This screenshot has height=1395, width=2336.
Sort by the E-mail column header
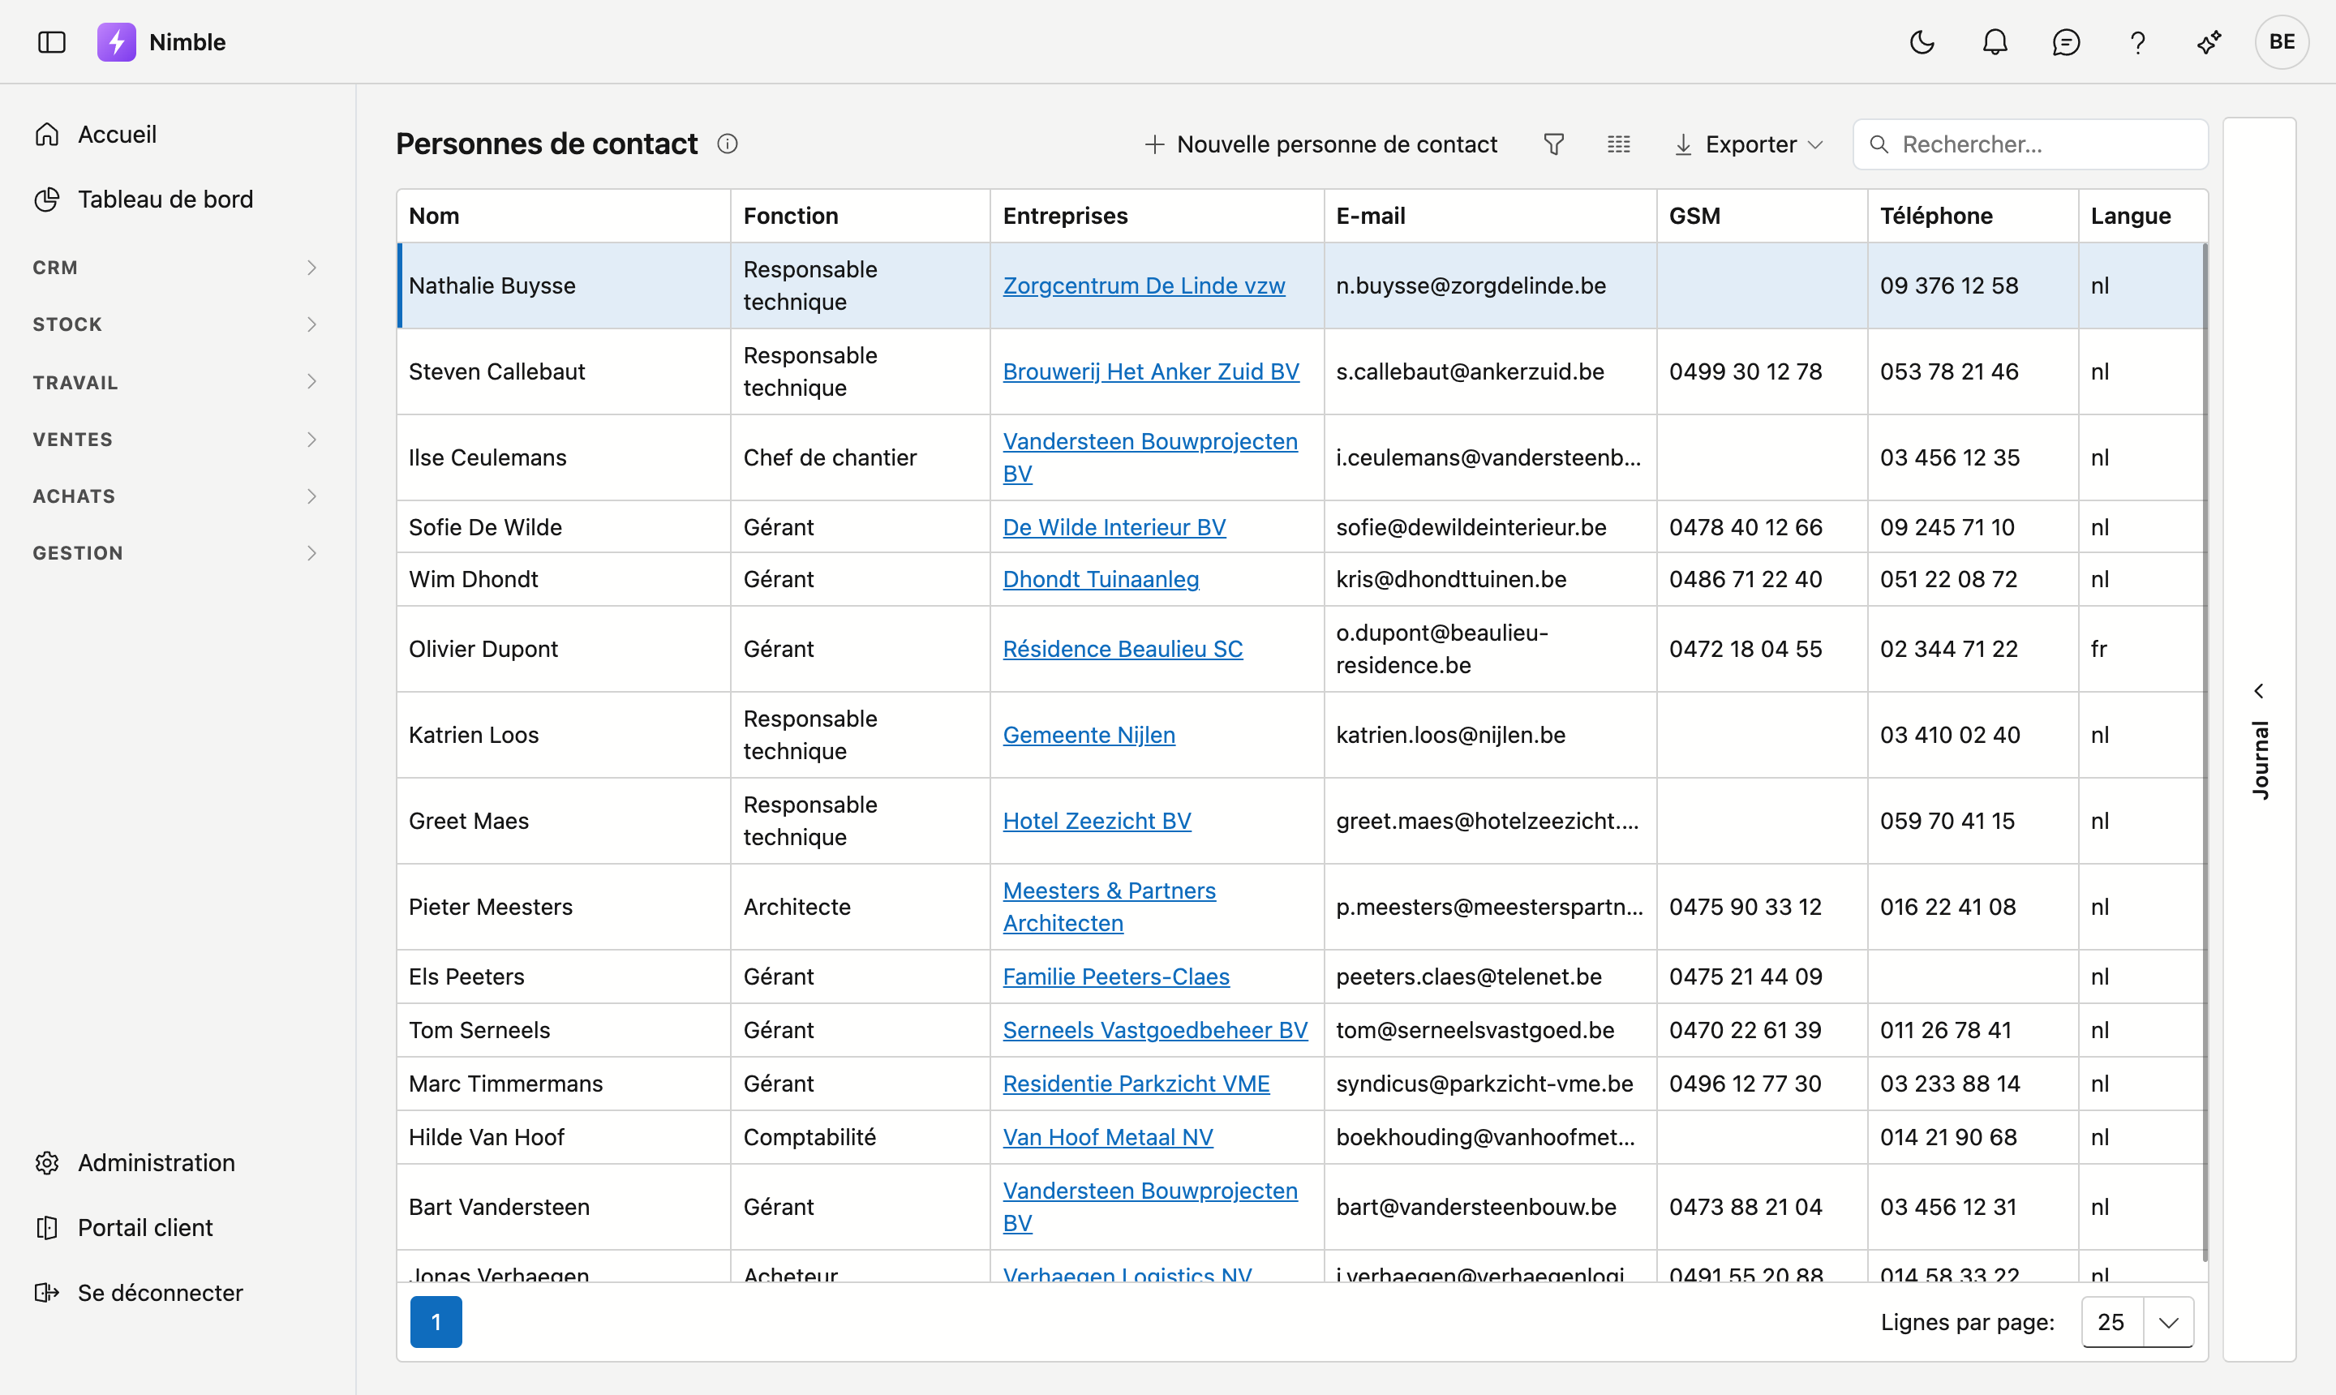(1490, 217)
